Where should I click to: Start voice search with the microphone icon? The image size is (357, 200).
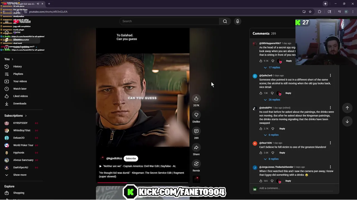237,21
